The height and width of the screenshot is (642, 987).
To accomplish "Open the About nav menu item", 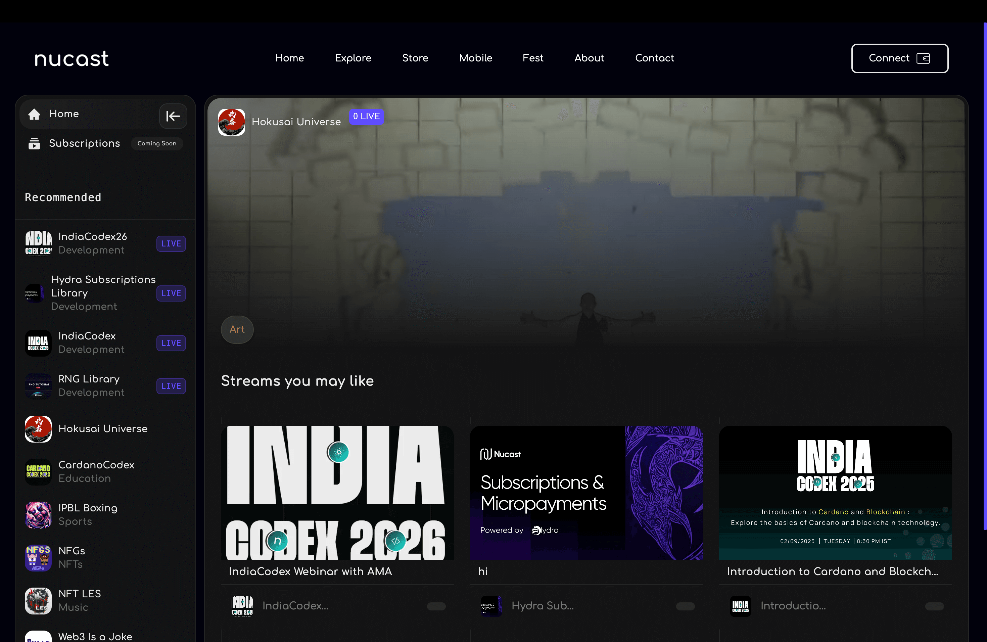I will (x=589, y=58).
